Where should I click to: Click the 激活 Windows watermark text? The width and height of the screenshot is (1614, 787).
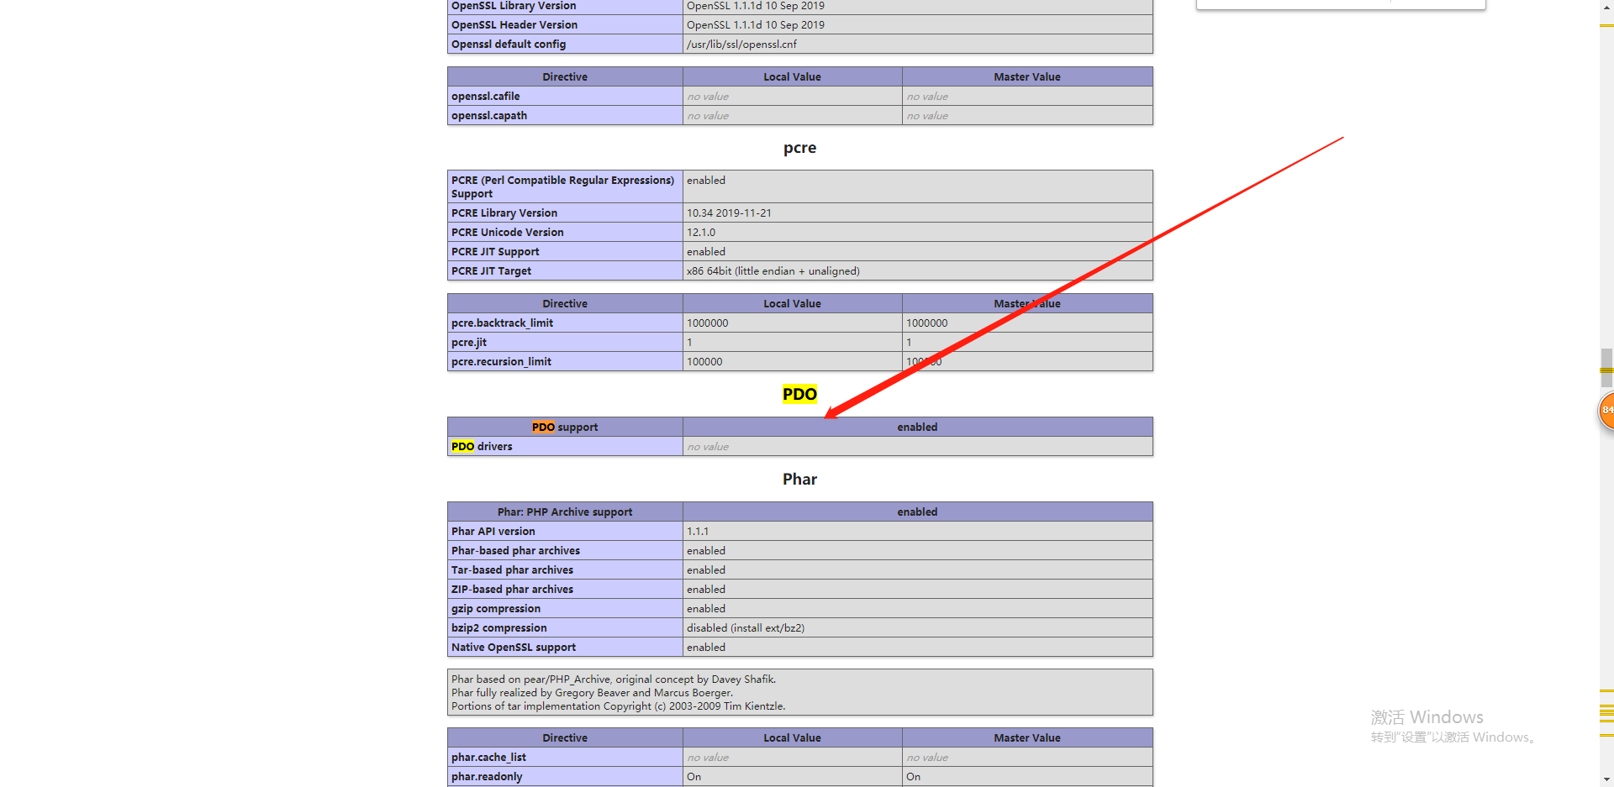(1427, 716)
